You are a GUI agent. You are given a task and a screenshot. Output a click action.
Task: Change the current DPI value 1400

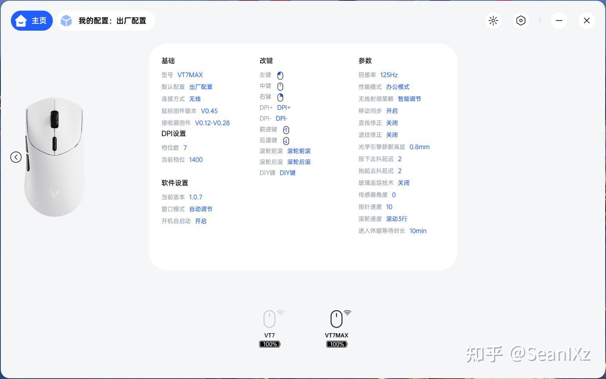(x=196, y=159)
